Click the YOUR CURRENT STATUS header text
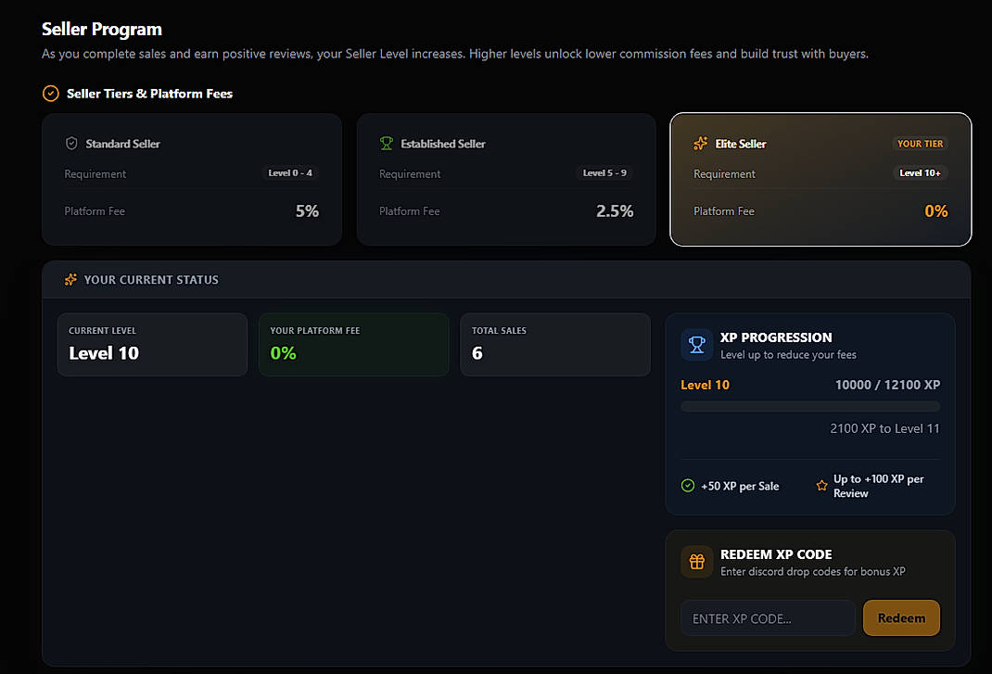Image resolution: width=992 pixels, height=674 pixels. pos(151,280)
